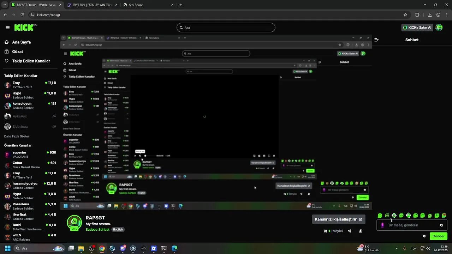Open wtcN ARC Raiders channel
The height and width of the screenshot is (254, 452).
(x=30, y=237)
